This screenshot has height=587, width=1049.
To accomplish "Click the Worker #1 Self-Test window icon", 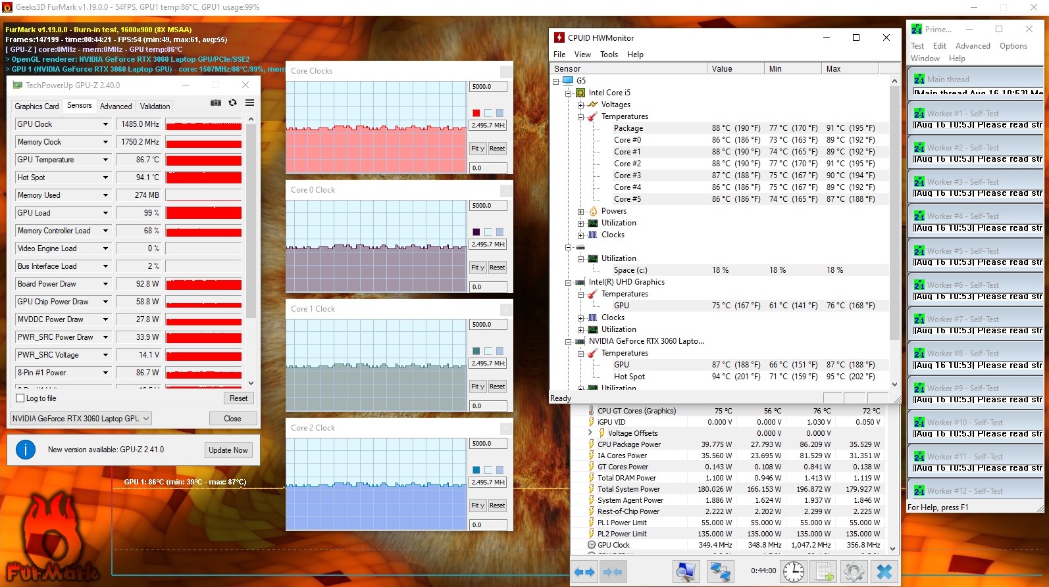I will click(919, 113).
